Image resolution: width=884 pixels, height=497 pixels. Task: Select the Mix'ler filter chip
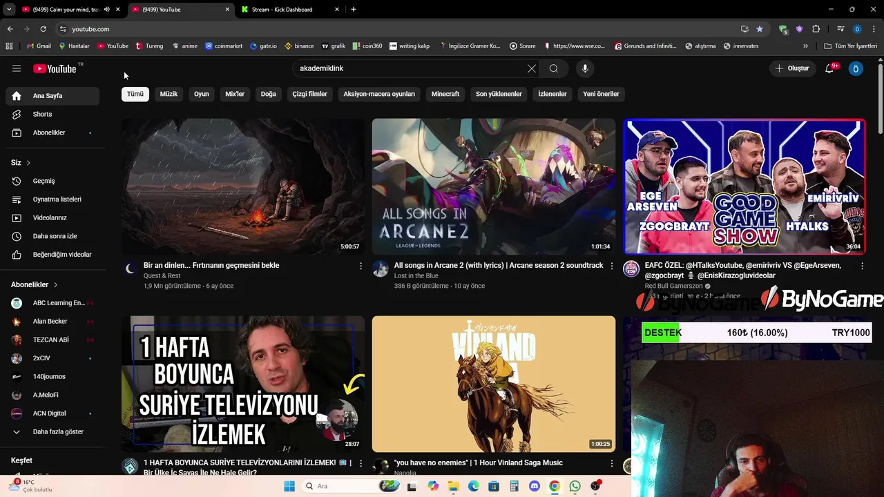[235, 94]
